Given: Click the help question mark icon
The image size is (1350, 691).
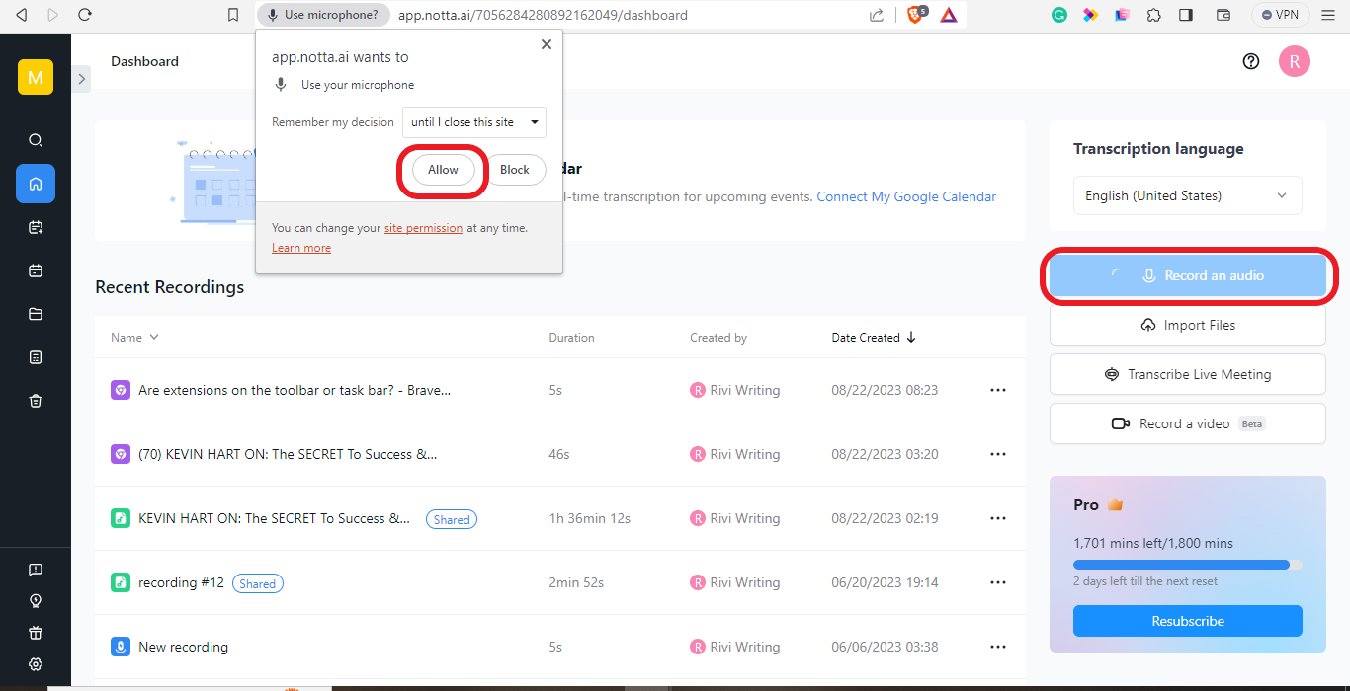Looking at the screenshot, I should 1251,61.
